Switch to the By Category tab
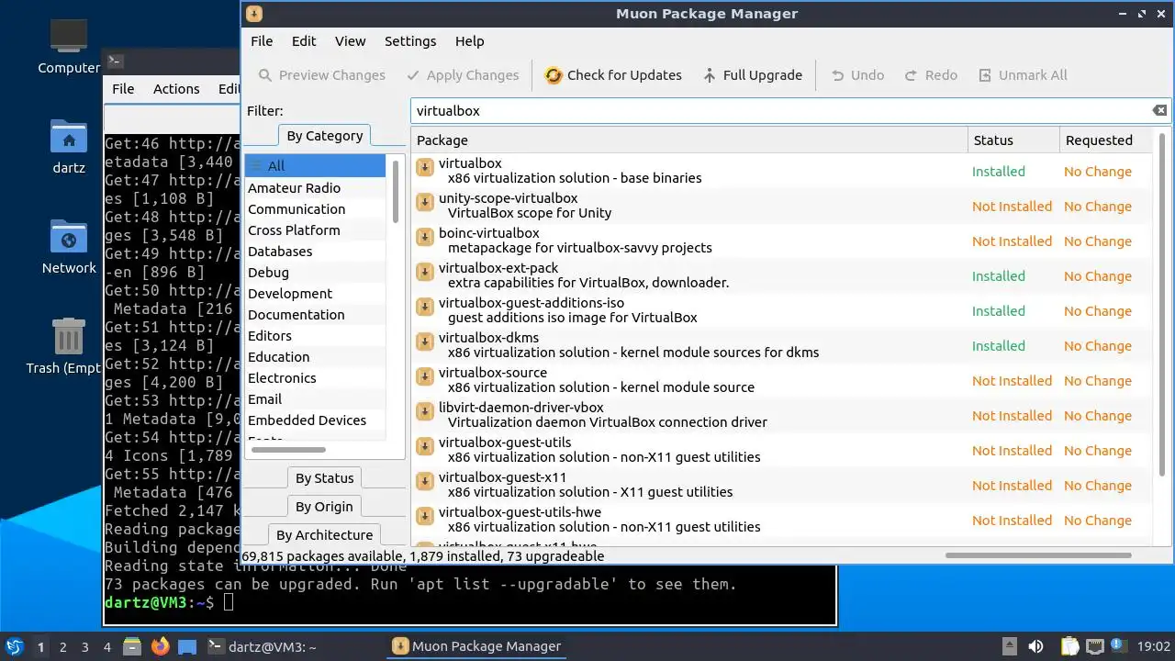This screenshot has width=1175, height=661. pyautogui.click(x=324, y=136)
